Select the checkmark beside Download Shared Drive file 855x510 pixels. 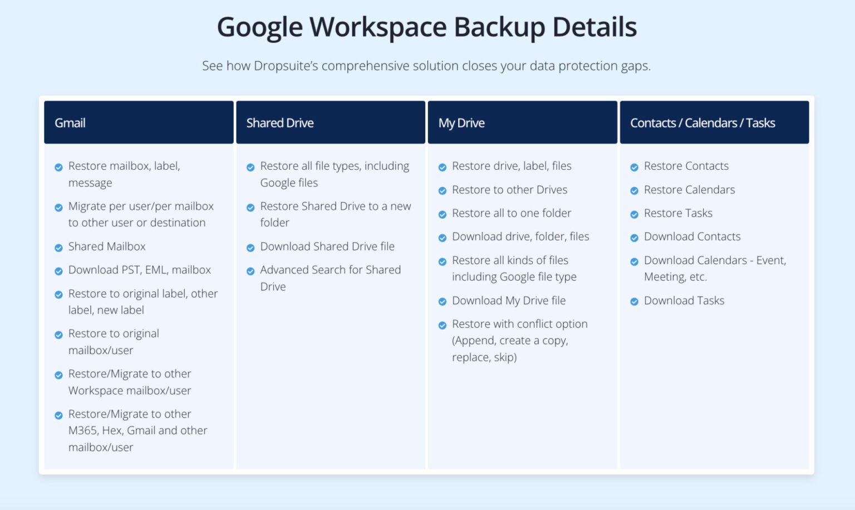tap(250, 247)
